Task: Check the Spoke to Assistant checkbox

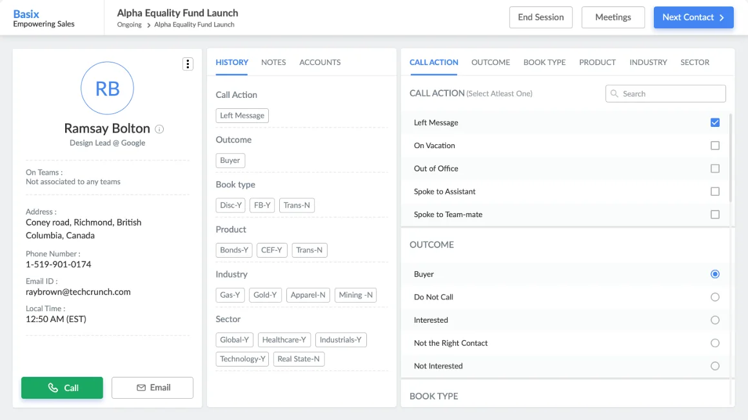Action: pyautogui.click(x=714, y=191)
